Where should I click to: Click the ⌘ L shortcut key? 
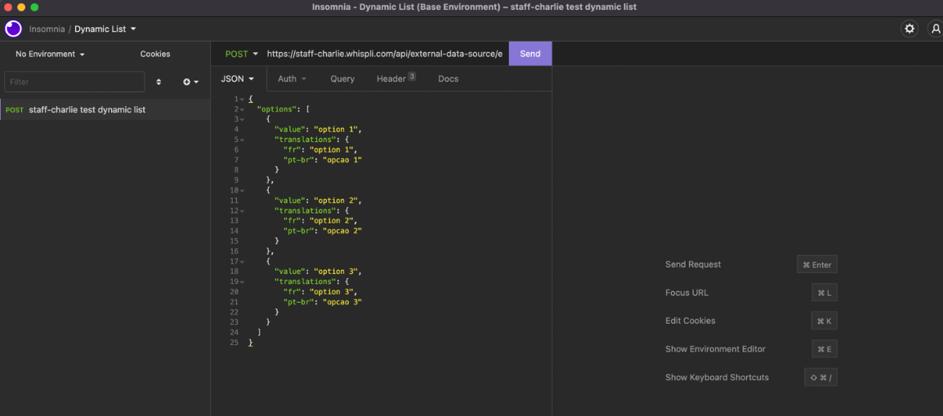(x=824, y=292)
